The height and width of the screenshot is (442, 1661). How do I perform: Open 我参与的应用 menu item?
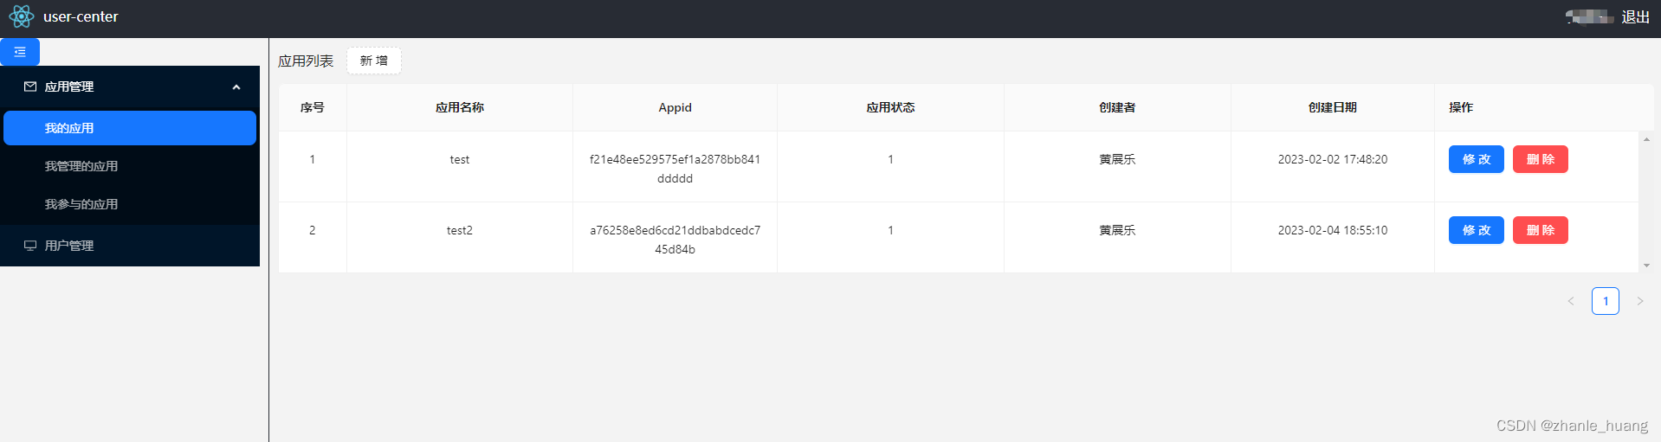pyautogui.click(x=130, y=204)
